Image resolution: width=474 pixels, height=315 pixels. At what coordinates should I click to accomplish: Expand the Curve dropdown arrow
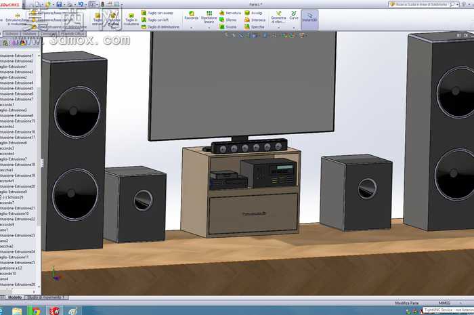tap(293, 28)
